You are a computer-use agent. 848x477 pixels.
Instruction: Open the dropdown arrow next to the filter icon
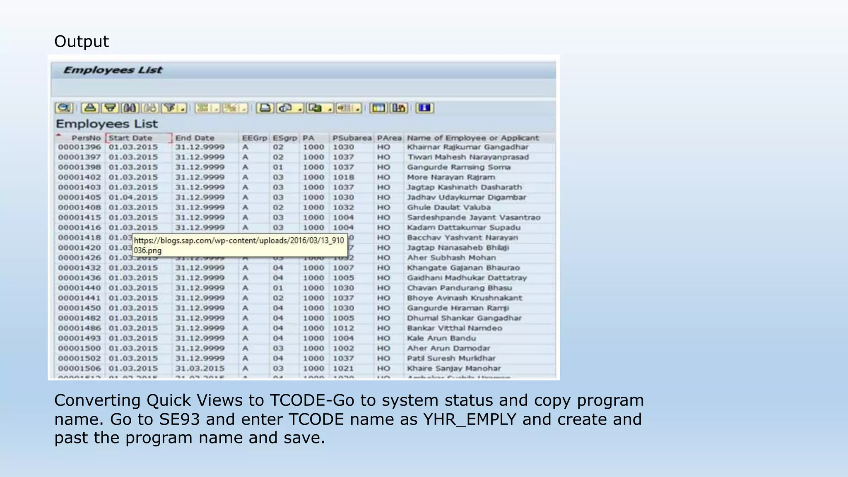[x=182, y=109]
